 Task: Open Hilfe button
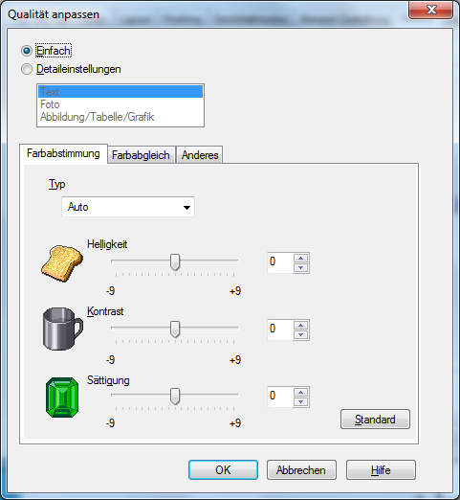[381, 469]
